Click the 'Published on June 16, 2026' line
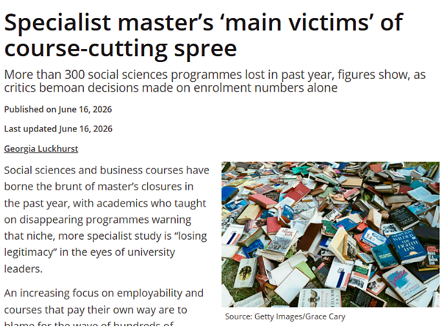Image resolution: width=445 pixels, height=328 pixels. (58, 110)
